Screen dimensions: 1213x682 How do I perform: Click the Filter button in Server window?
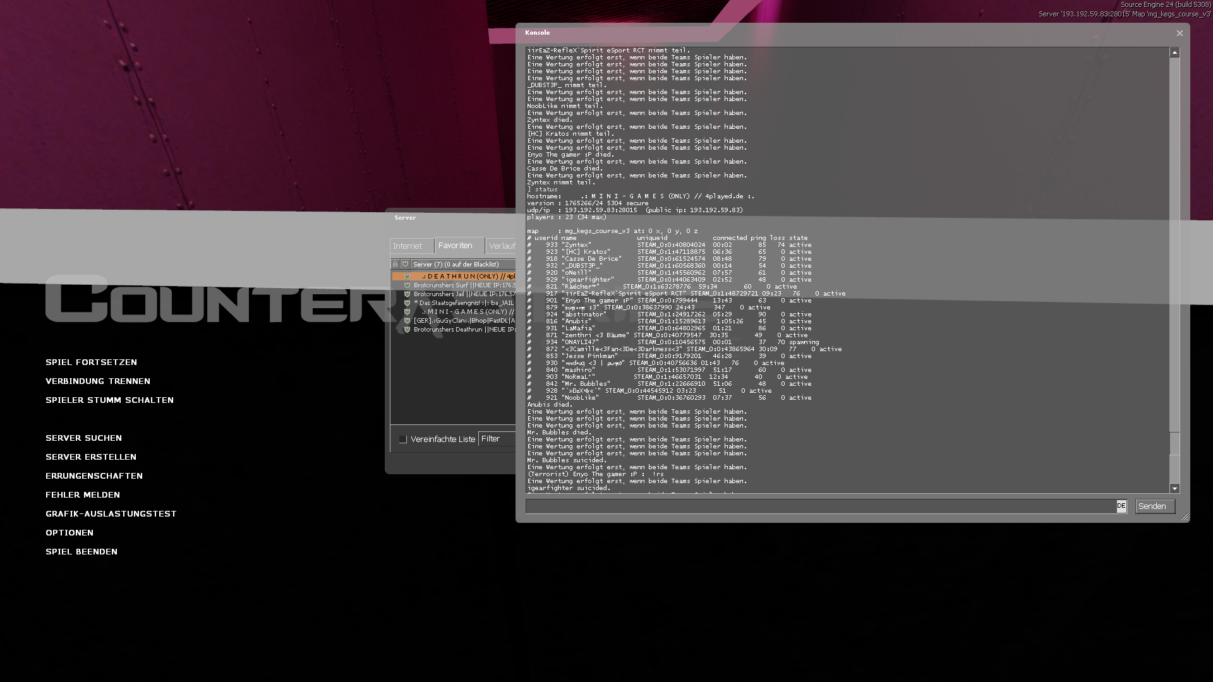pyautogui.click(x=497, y=439)
